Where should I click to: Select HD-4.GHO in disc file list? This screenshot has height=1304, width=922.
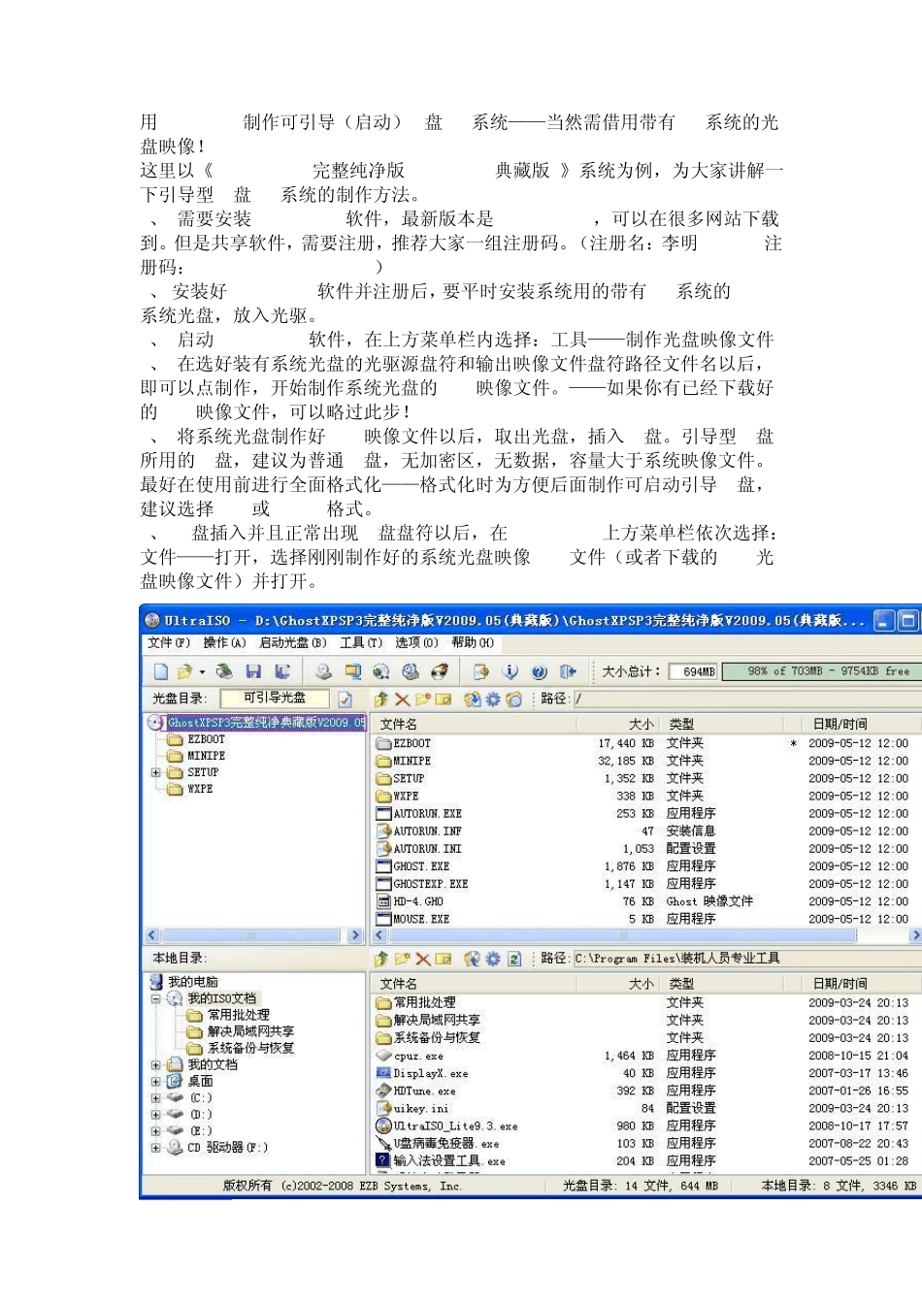418,901
